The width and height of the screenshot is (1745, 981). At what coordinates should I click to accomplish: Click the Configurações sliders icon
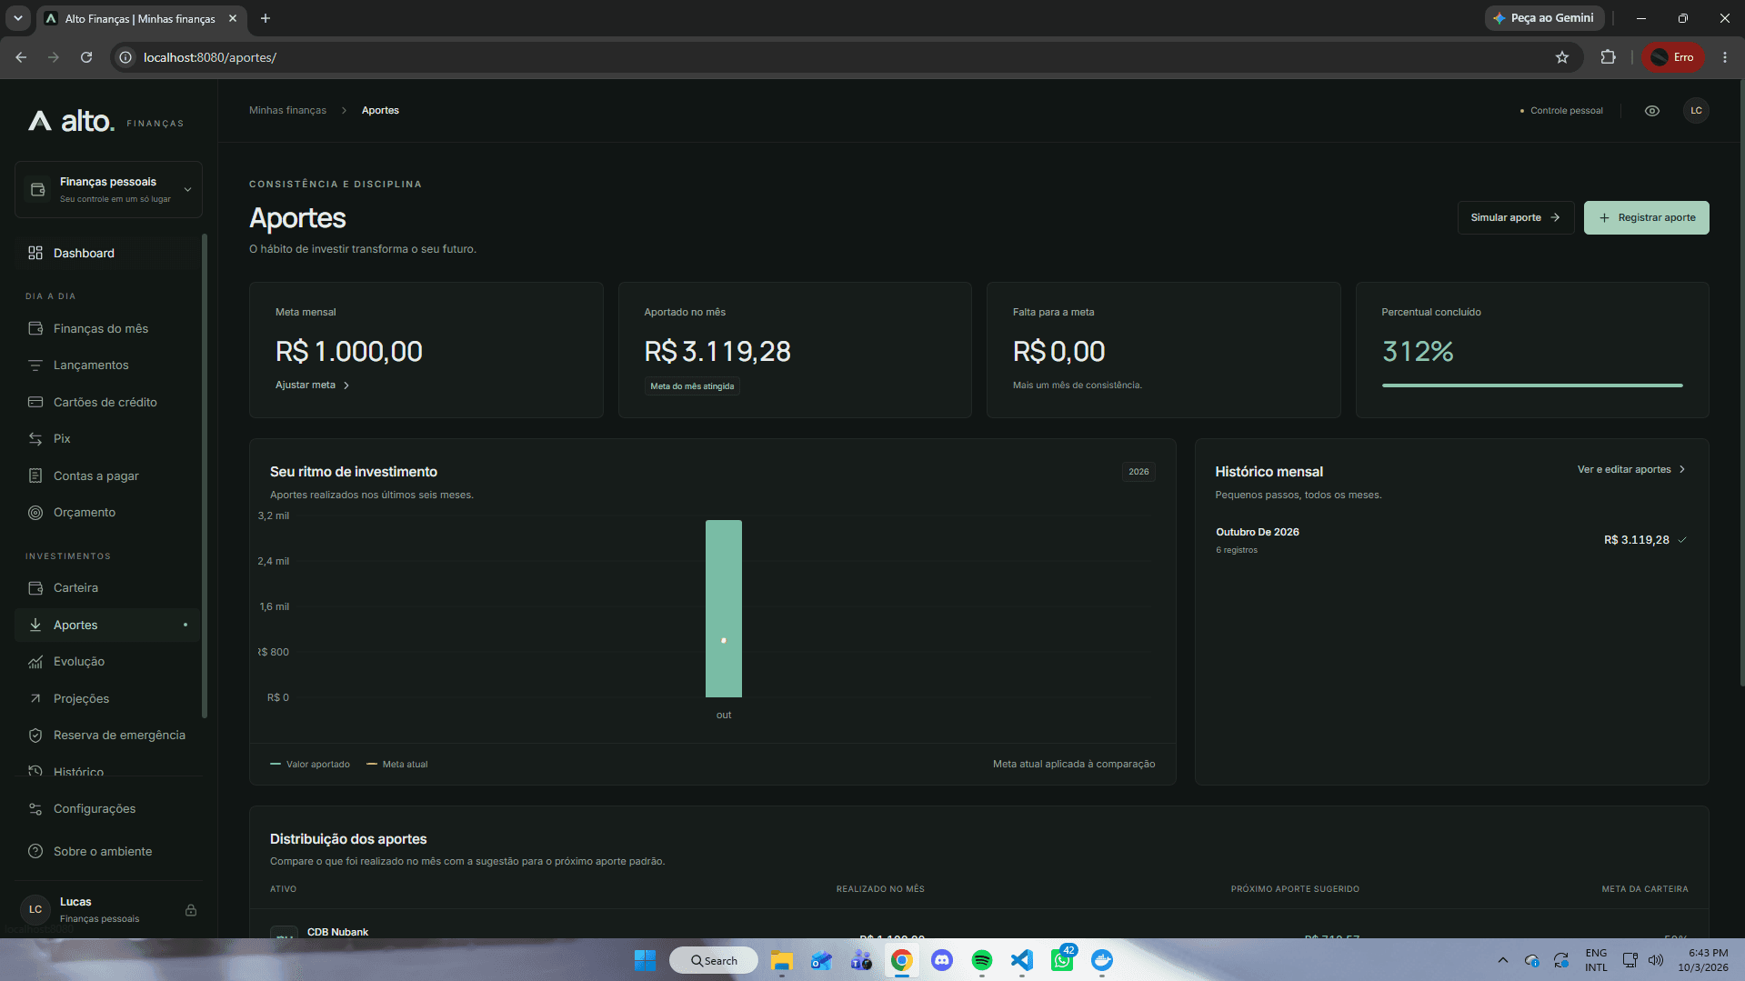pos(35,809)
